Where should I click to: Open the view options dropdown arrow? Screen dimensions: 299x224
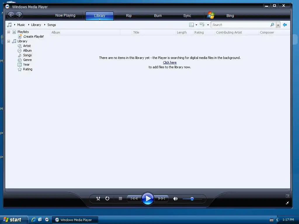(x=208, y=25)
